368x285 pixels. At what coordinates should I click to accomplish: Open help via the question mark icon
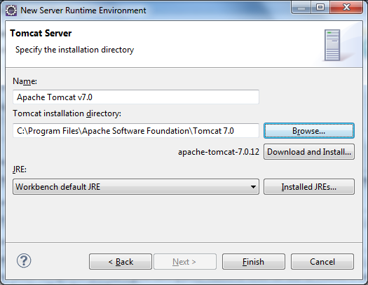tap(24, 260)
